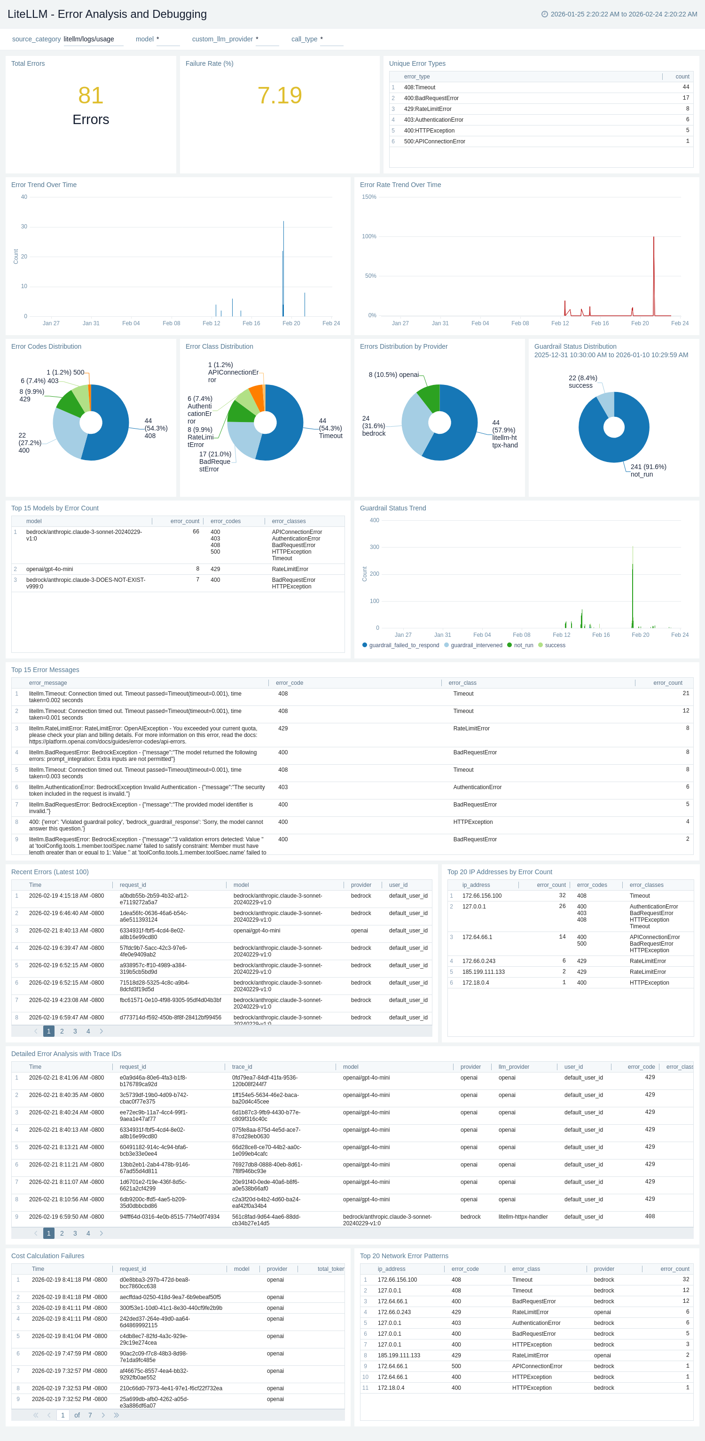This screenshot has width=705, height=1441.
Task: Click the Top 15 Error Messages panel title
Action: (x=45, y=670)
